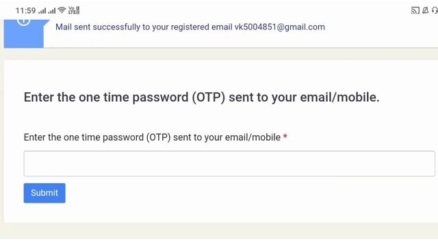Click the red required asterisk

tap(285, 137)
